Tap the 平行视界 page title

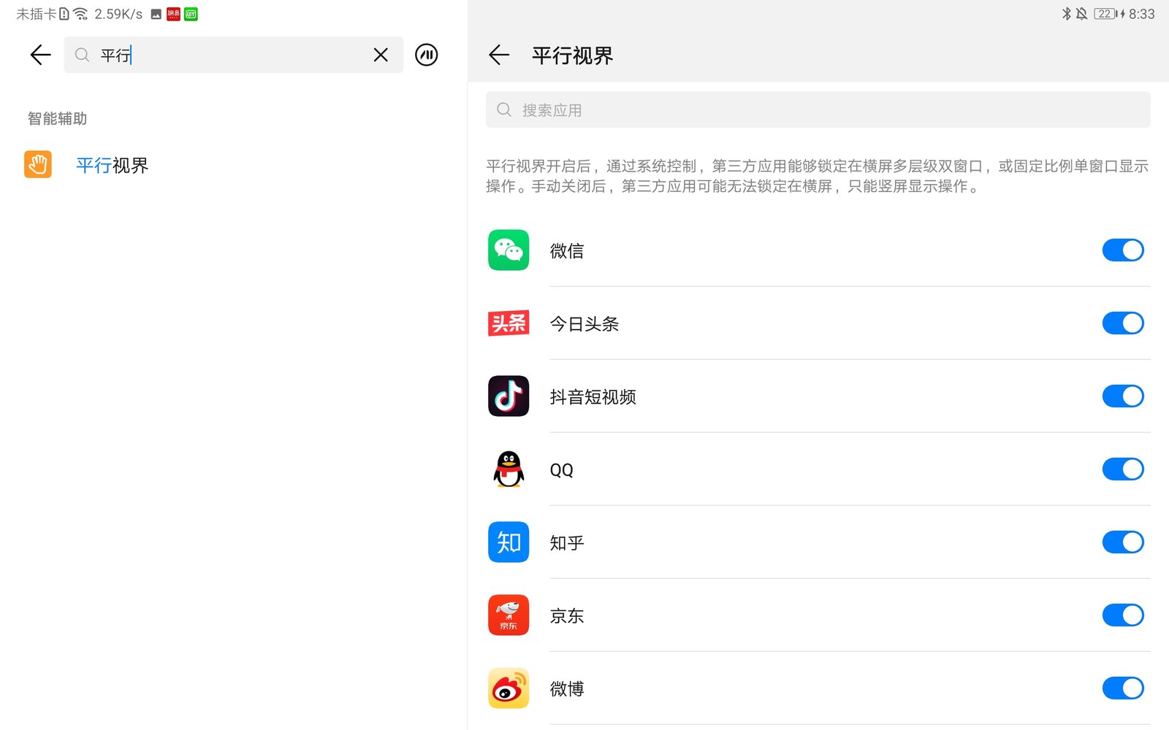point(573,55)
